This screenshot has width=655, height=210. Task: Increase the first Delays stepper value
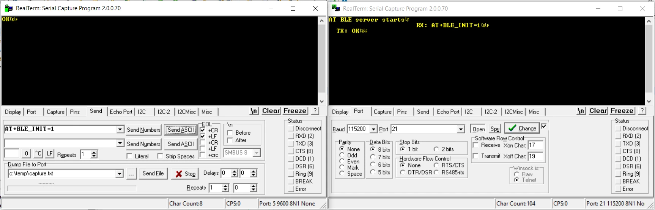[x=235, y=171]
